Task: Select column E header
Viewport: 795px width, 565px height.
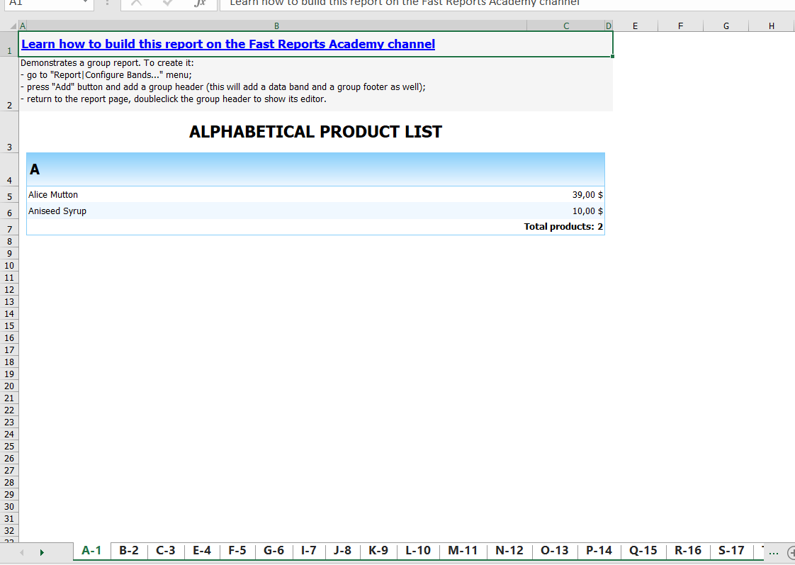Action: (x=634, y=26)
